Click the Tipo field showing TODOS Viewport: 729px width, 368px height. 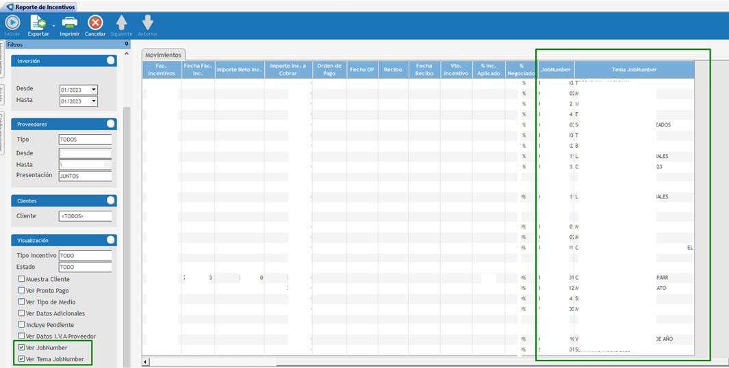click(x=85, y=140)
